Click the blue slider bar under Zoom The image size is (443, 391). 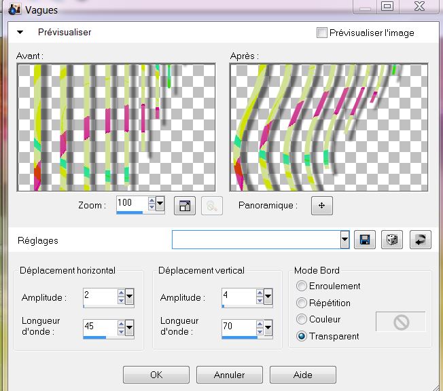[x=130, y=212]
